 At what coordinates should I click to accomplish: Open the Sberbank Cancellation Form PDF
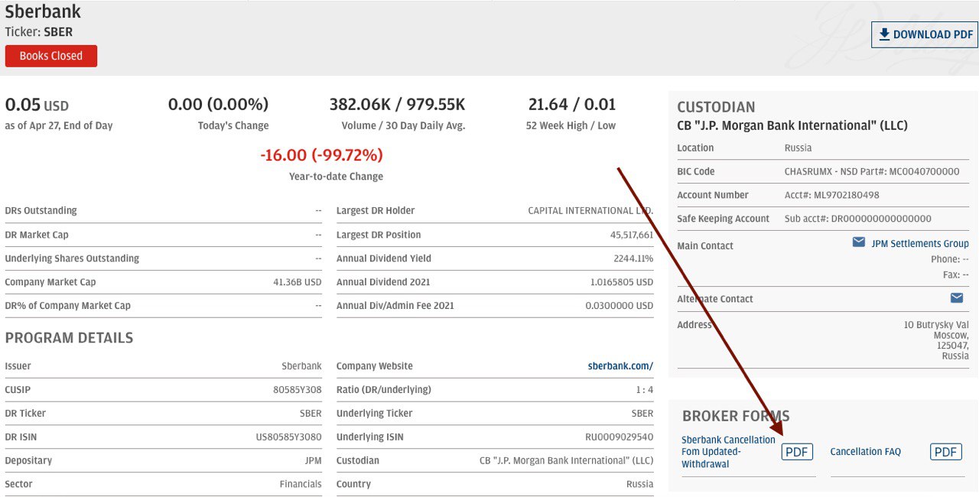click(x=796, y=452)
